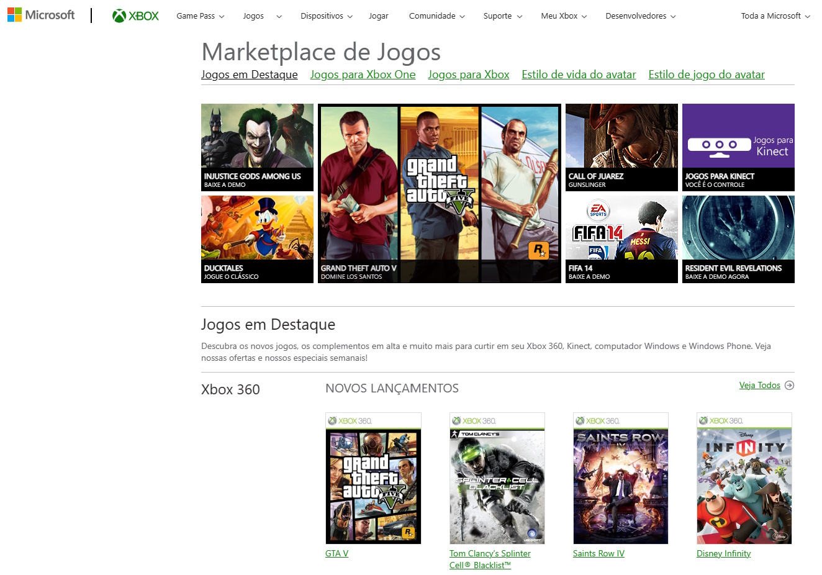Open the Suporte dropdown menu
This screenshot has height=575, width=822.
point(503,16)
